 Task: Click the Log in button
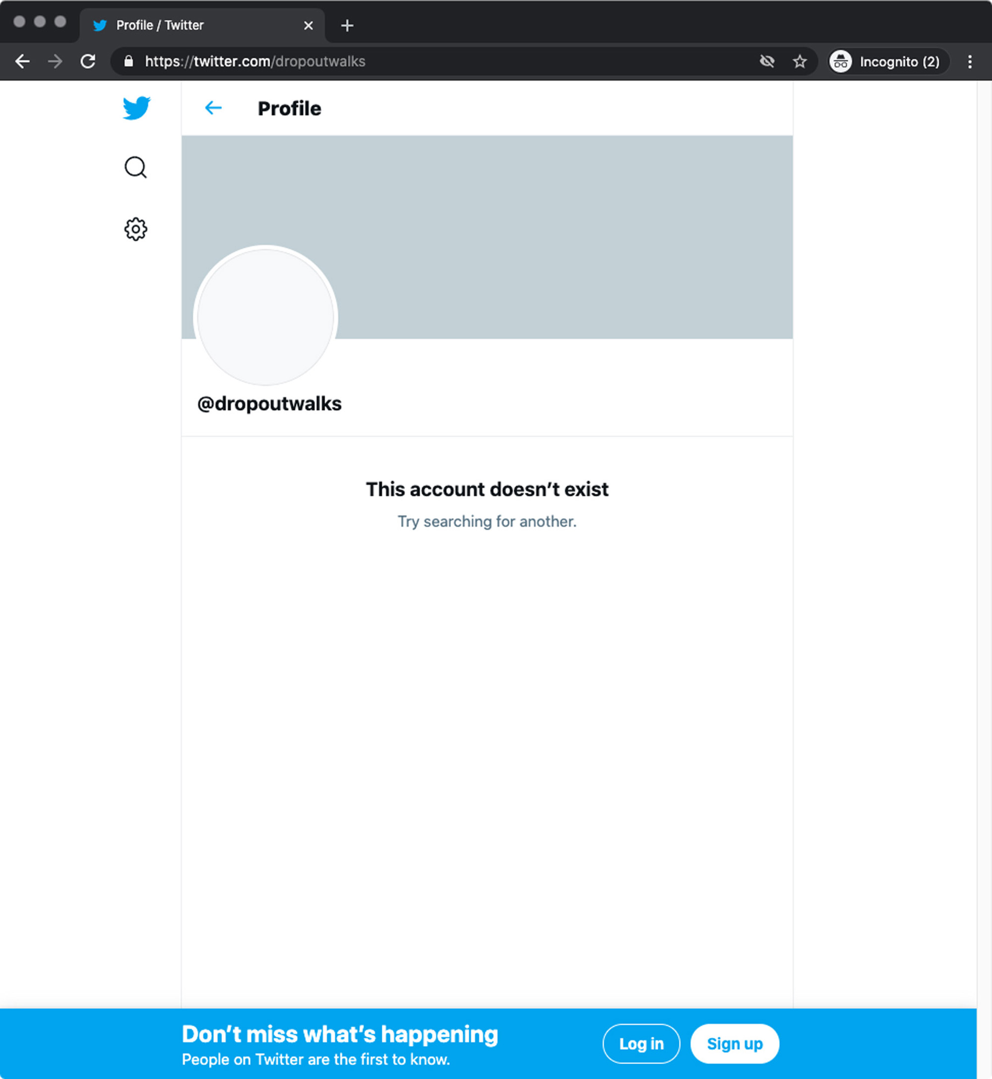(x=641, y=1044)
